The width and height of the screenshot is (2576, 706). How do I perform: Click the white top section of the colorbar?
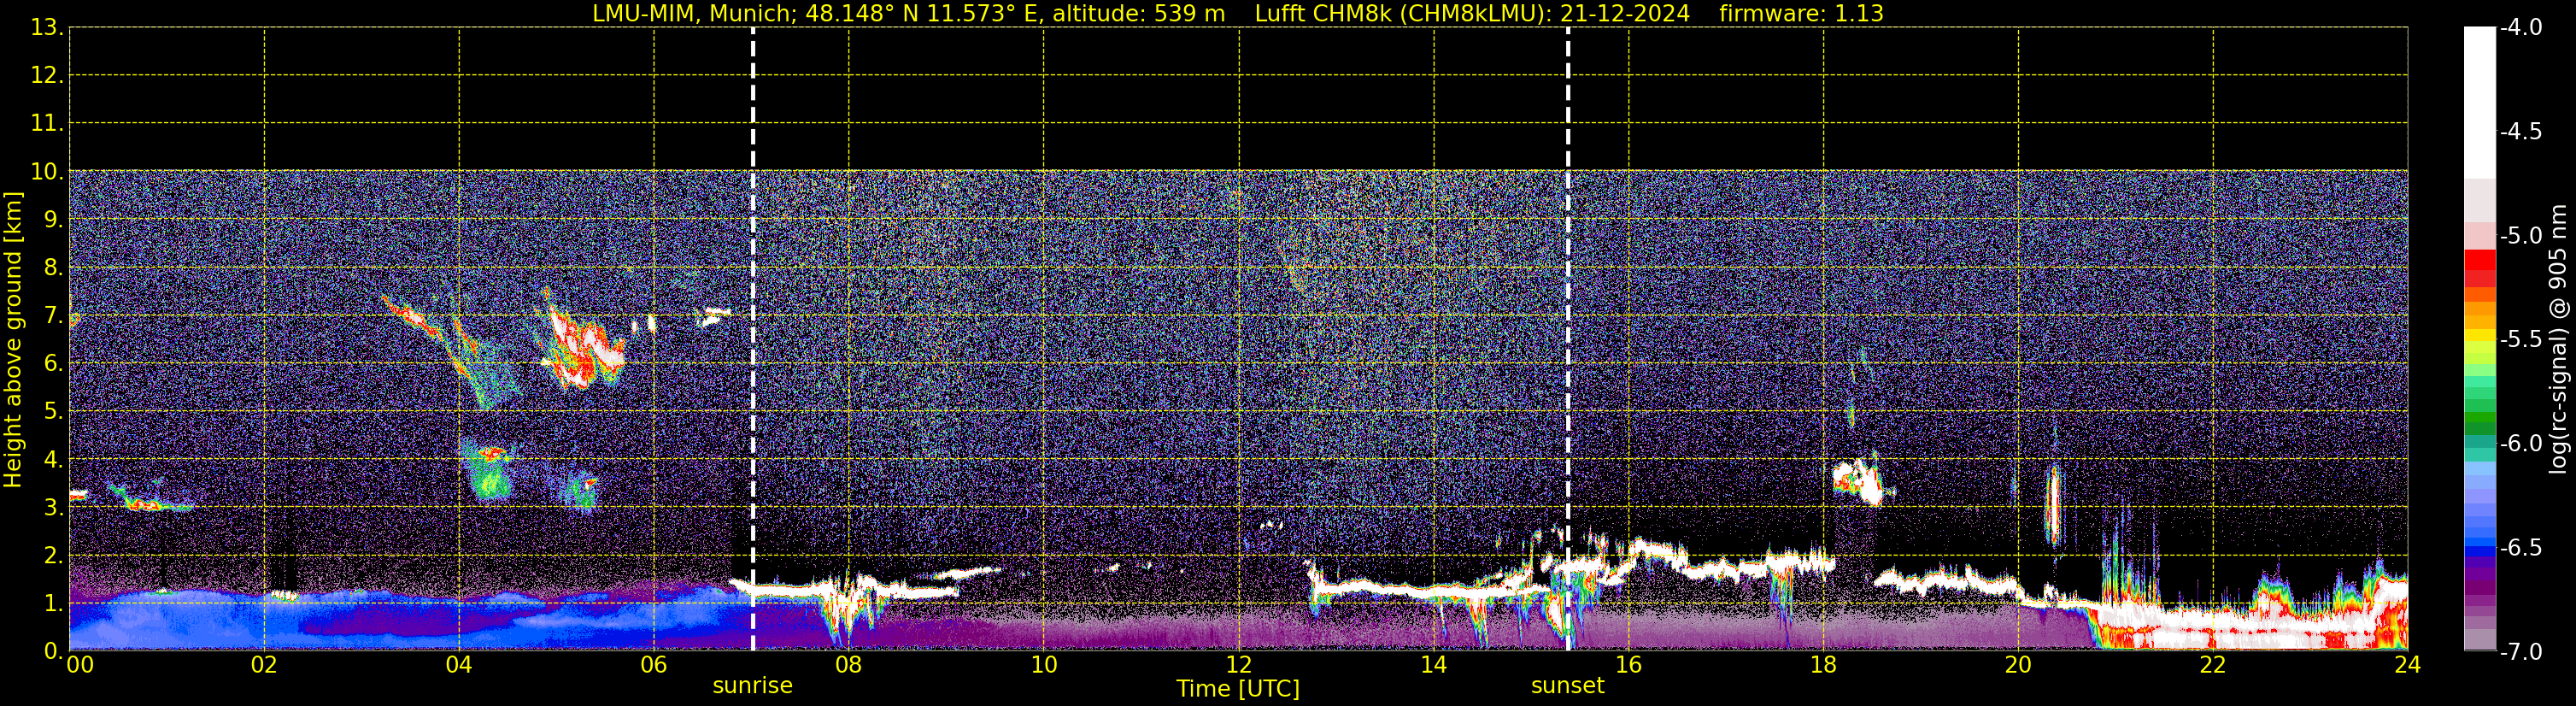(x=2479, y=103)
